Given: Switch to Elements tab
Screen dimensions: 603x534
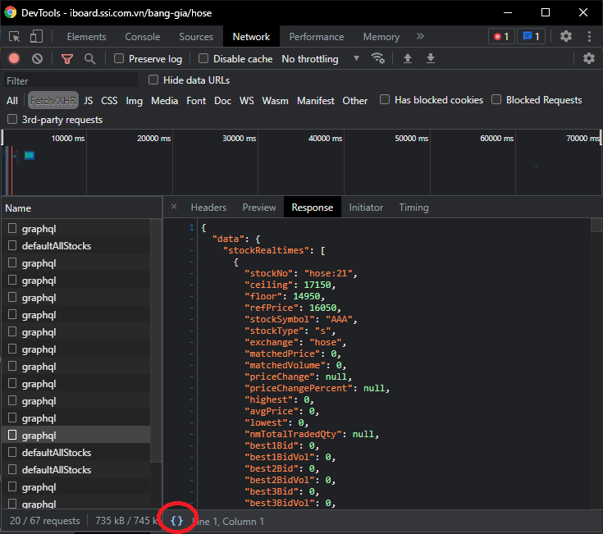Looking at the screenshot, I should (x=86, y=37).
